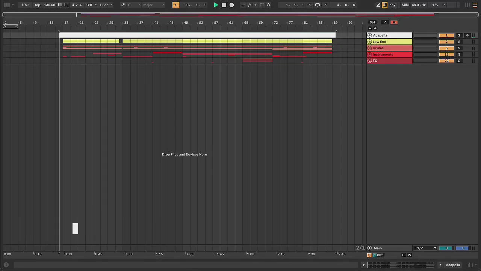481x271 pixels.
Task: Arm the Acapella track for recording
Action: coord(467,35)
